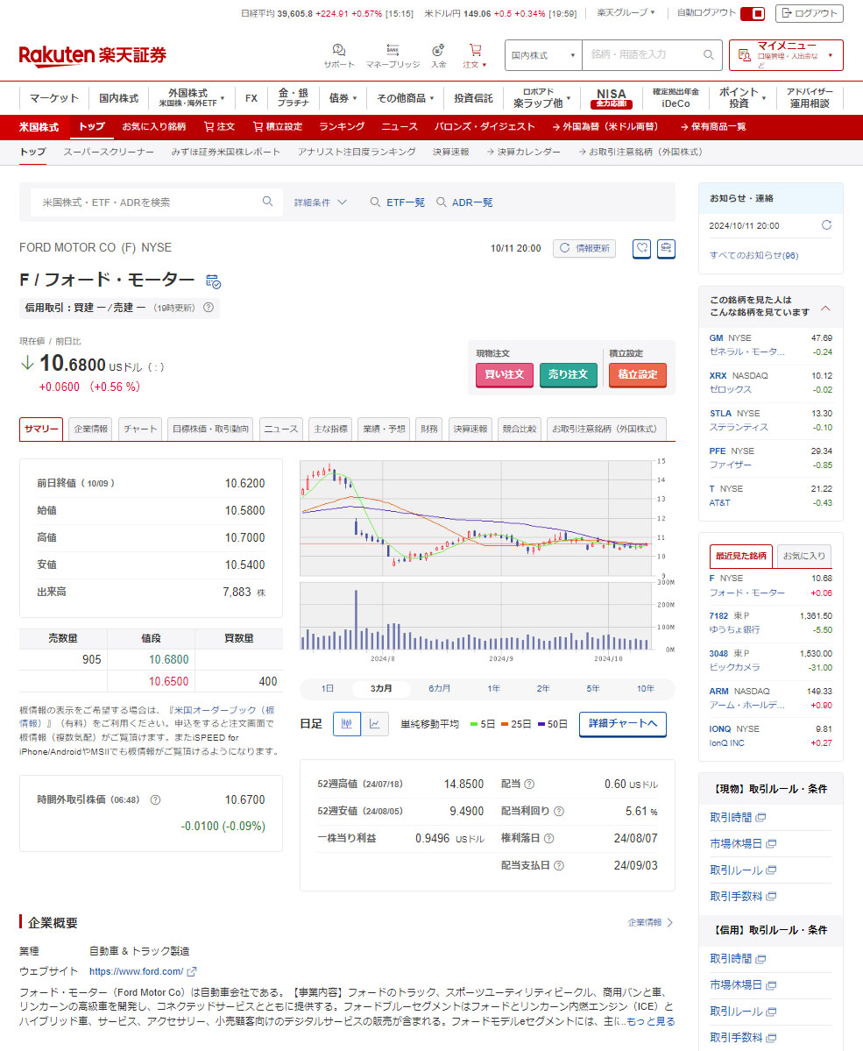Refresh the お知らせ notifications panel

[x=826, y=225]
